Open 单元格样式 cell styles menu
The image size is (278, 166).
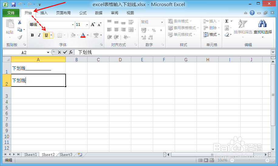click(182, 35)
